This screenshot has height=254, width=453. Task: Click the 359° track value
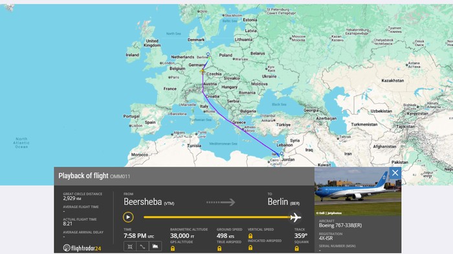(x=301, y=236)
